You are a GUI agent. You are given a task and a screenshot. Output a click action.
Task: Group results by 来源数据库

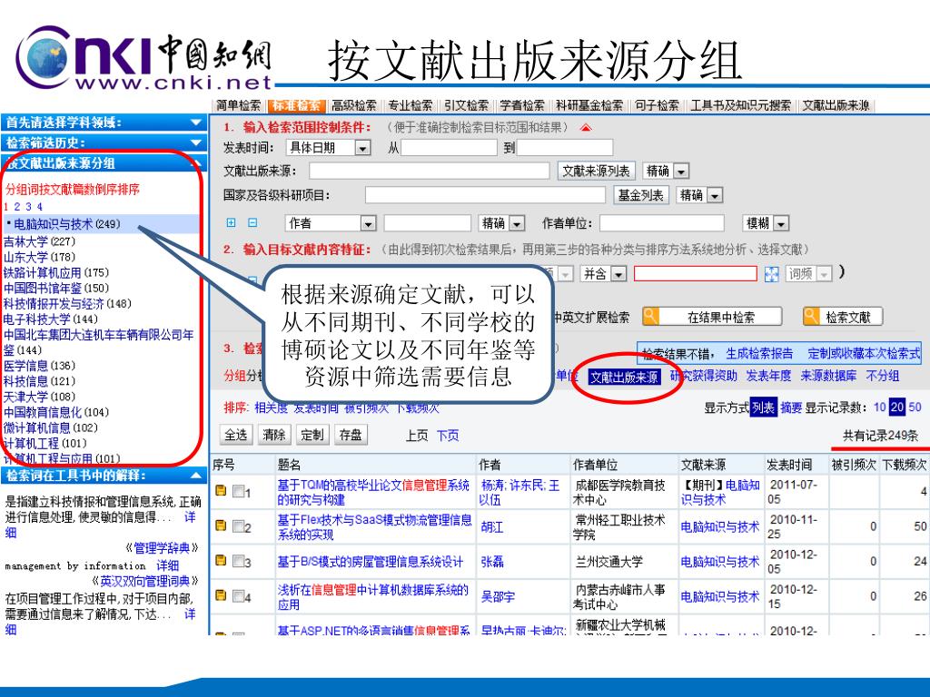pyautogui.click(x=828, y=376)
